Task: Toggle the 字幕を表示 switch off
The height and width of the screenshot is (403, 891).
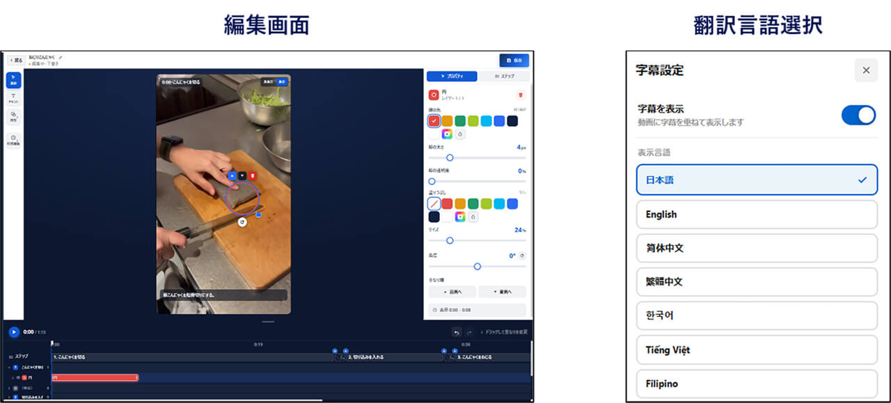Action: 858,115
